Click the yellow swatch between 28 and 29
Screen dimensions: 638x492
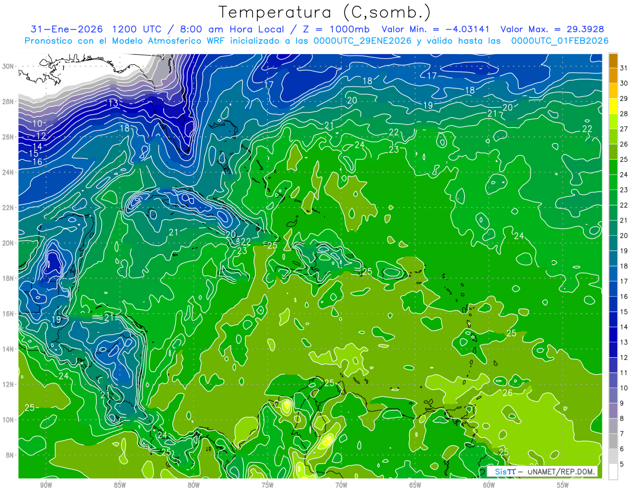tap(613, 106)
